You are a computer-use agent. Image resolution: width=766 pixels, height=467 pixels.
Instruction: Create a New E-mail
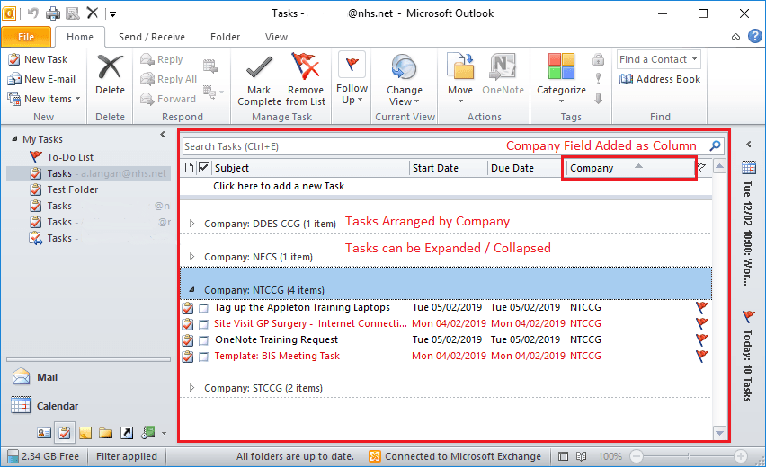pyautogui.click(x=42, y=79)
